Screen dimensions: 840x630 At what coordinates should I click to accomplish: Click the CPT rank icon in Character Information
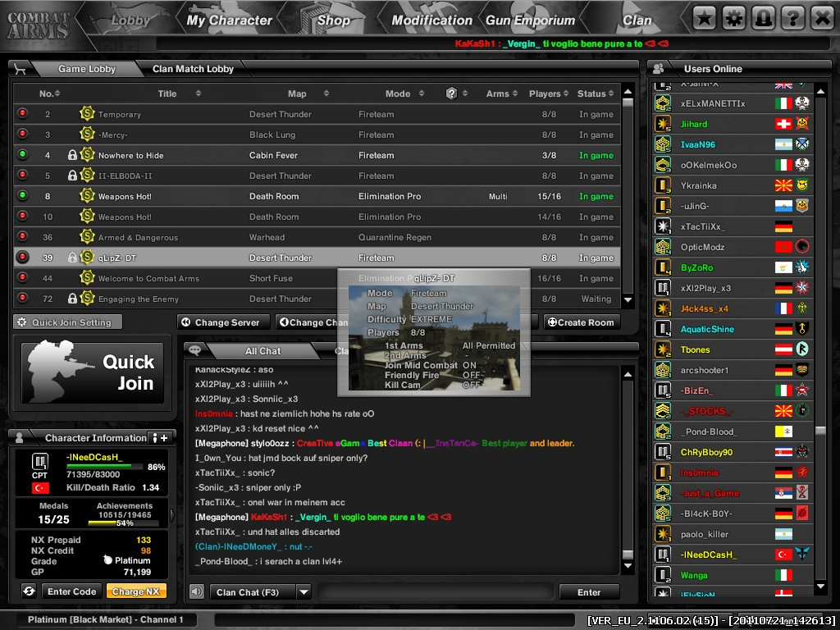tap(40, 461)
